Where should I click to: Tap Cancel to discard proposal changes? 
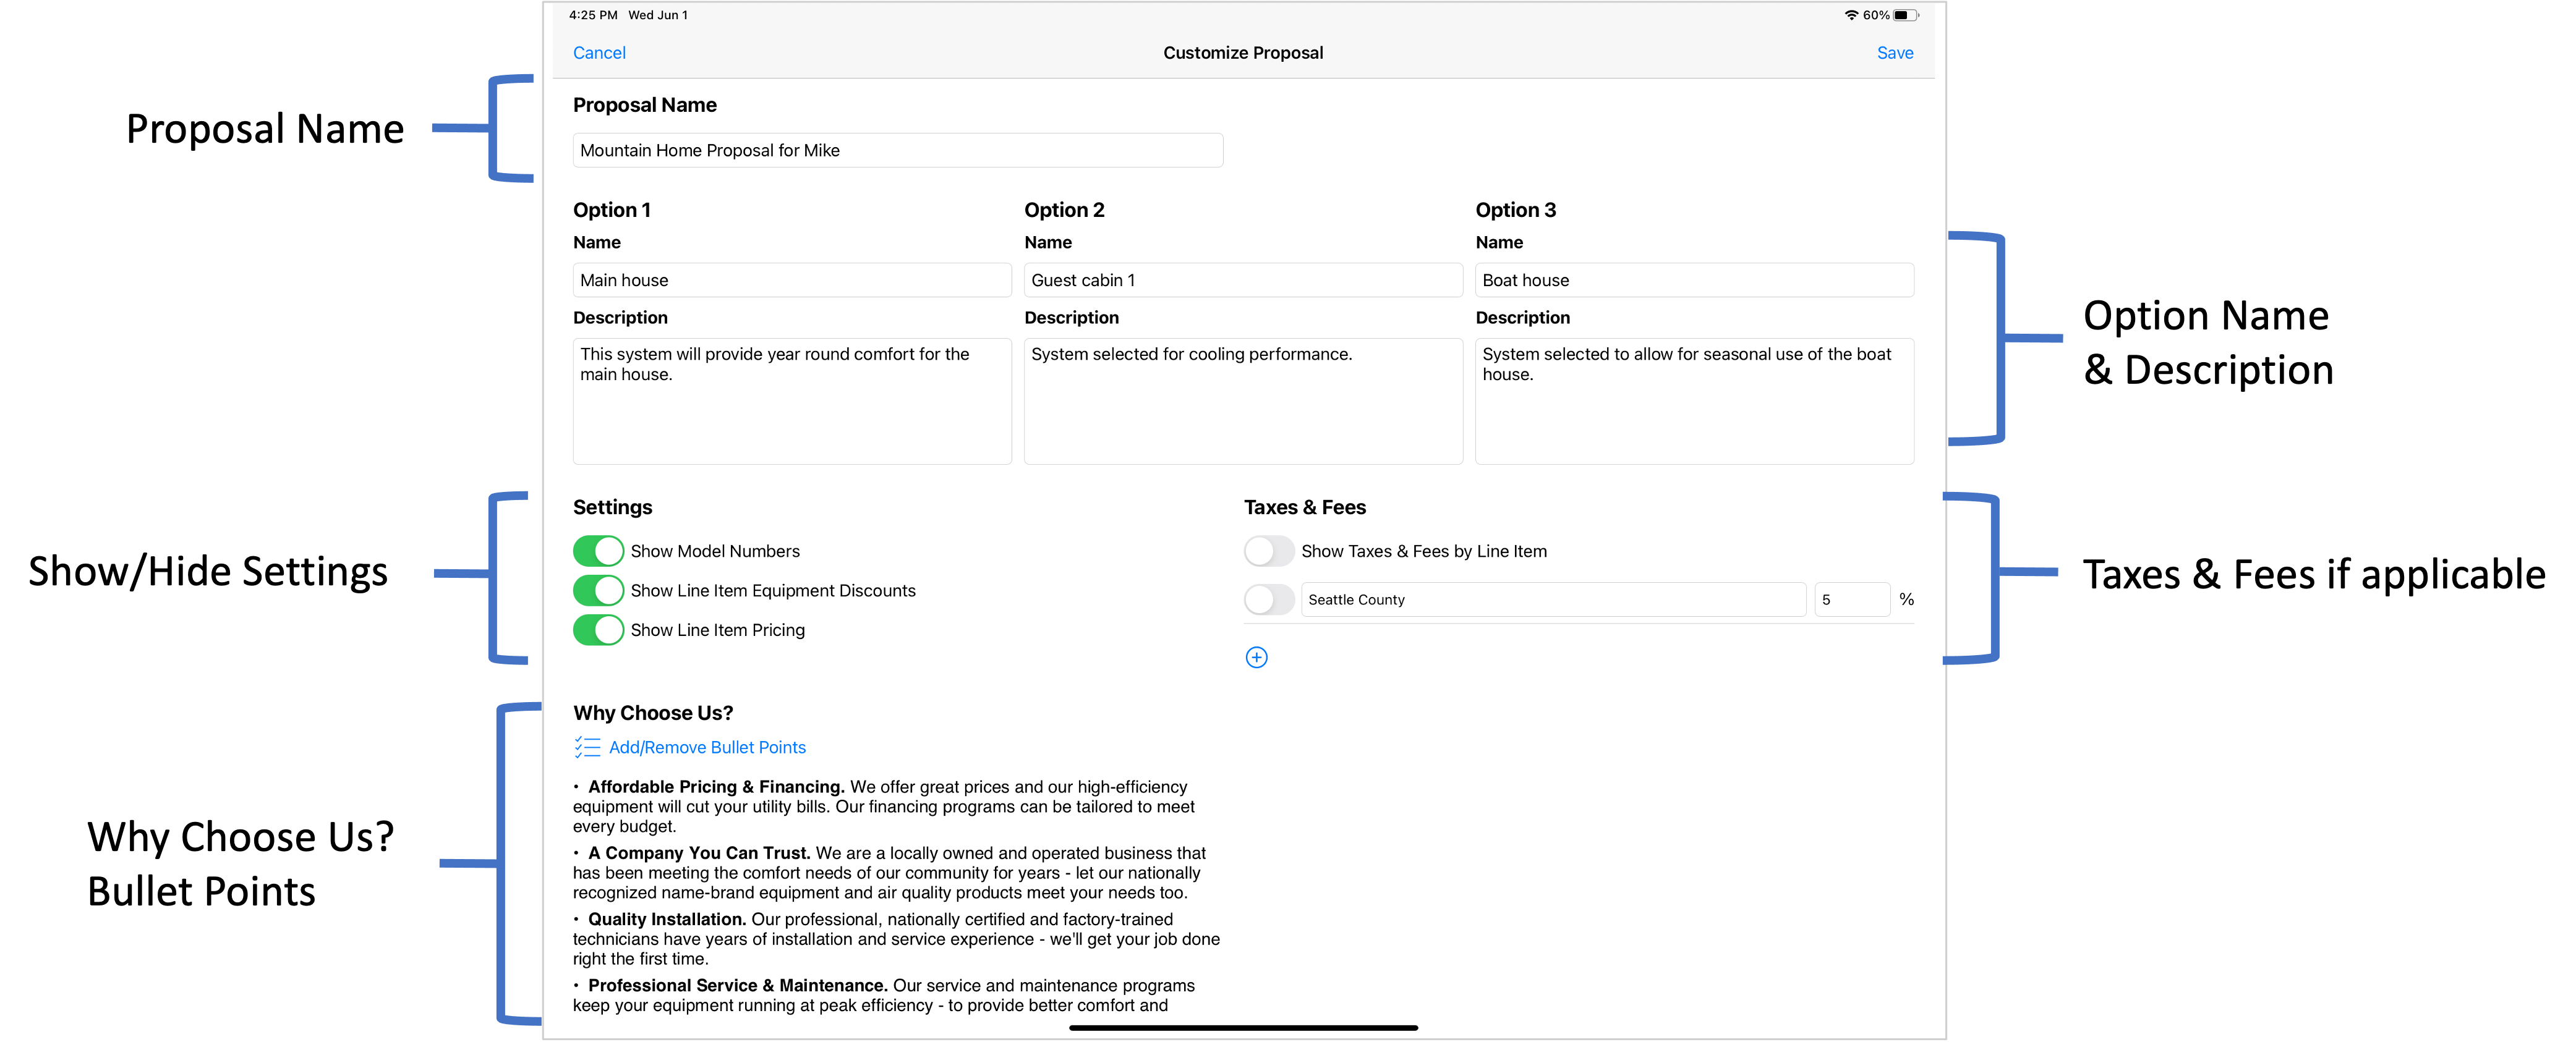599,53
